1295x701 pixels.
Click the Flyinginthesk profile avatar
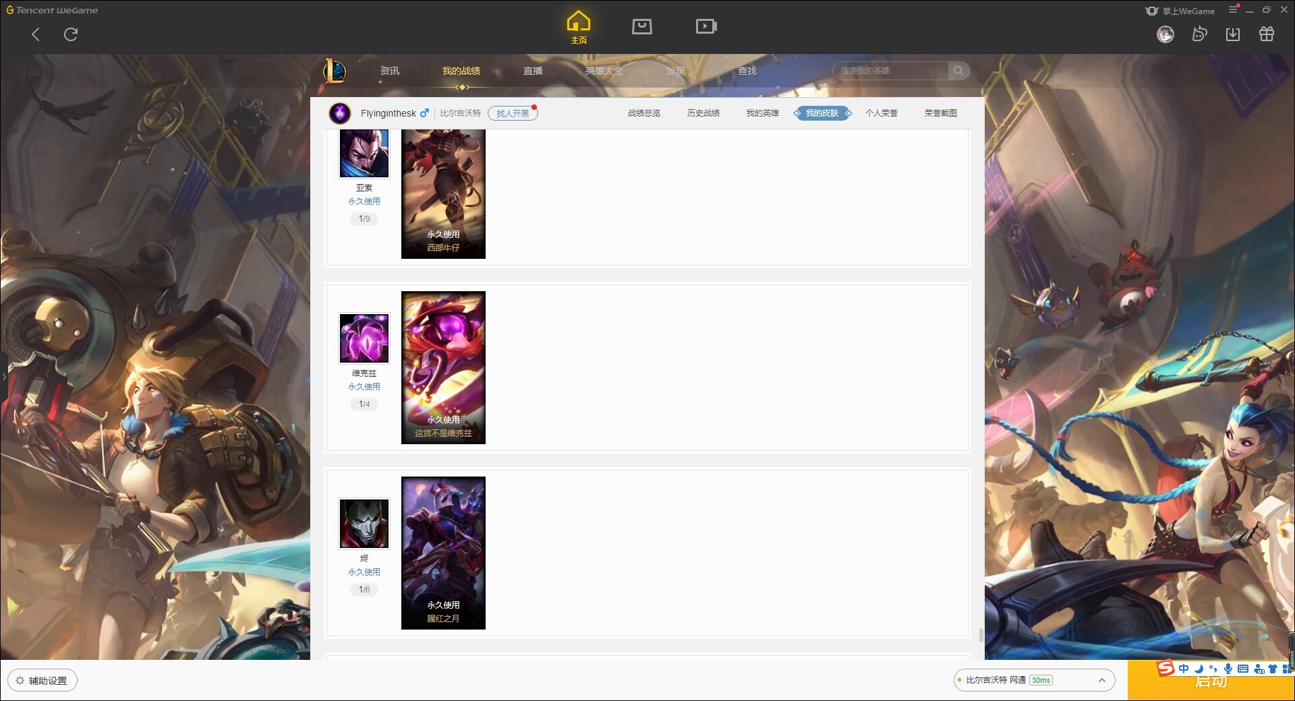[340, 113]
